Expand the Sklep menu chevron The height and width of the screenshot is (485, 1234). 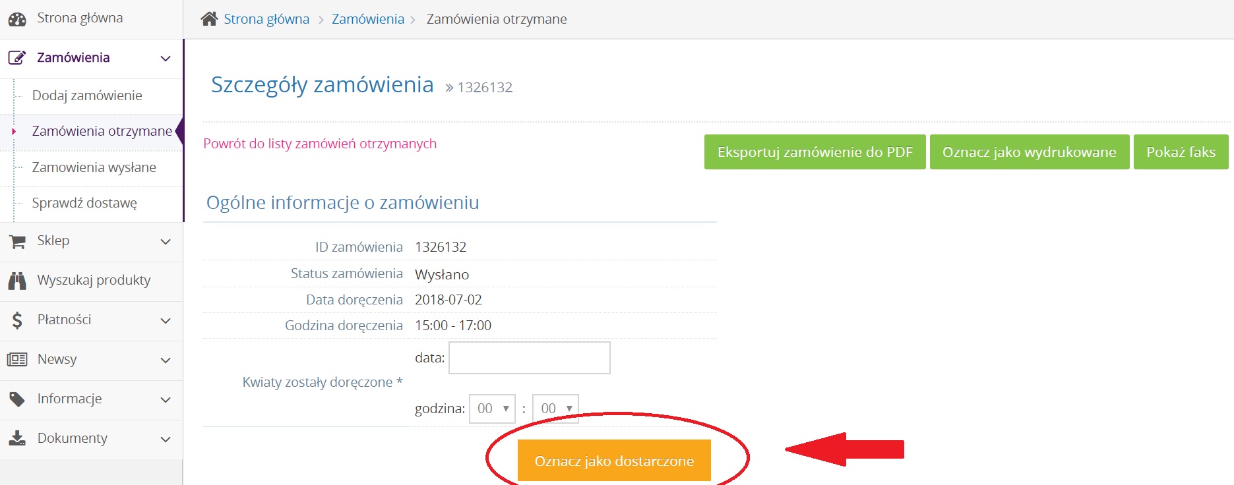click(166, 242)
